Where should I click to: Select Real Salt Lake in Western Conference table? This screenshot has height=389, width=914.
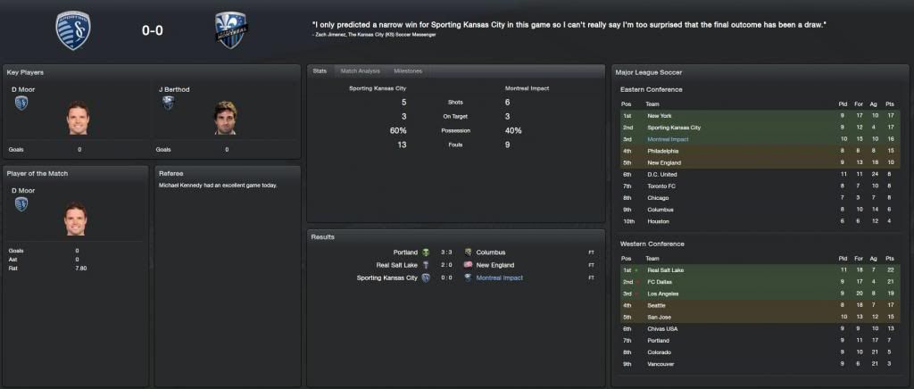[665, 269]
